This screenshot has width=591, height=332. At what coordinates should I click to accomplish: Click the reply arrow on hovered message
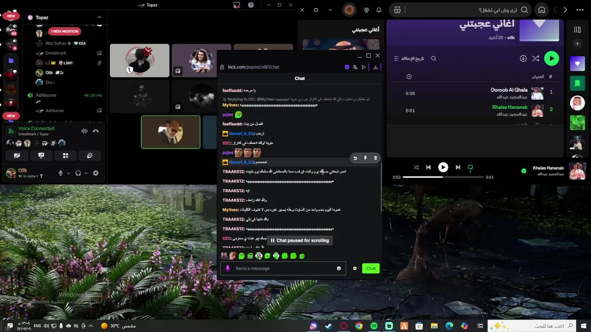355,158
